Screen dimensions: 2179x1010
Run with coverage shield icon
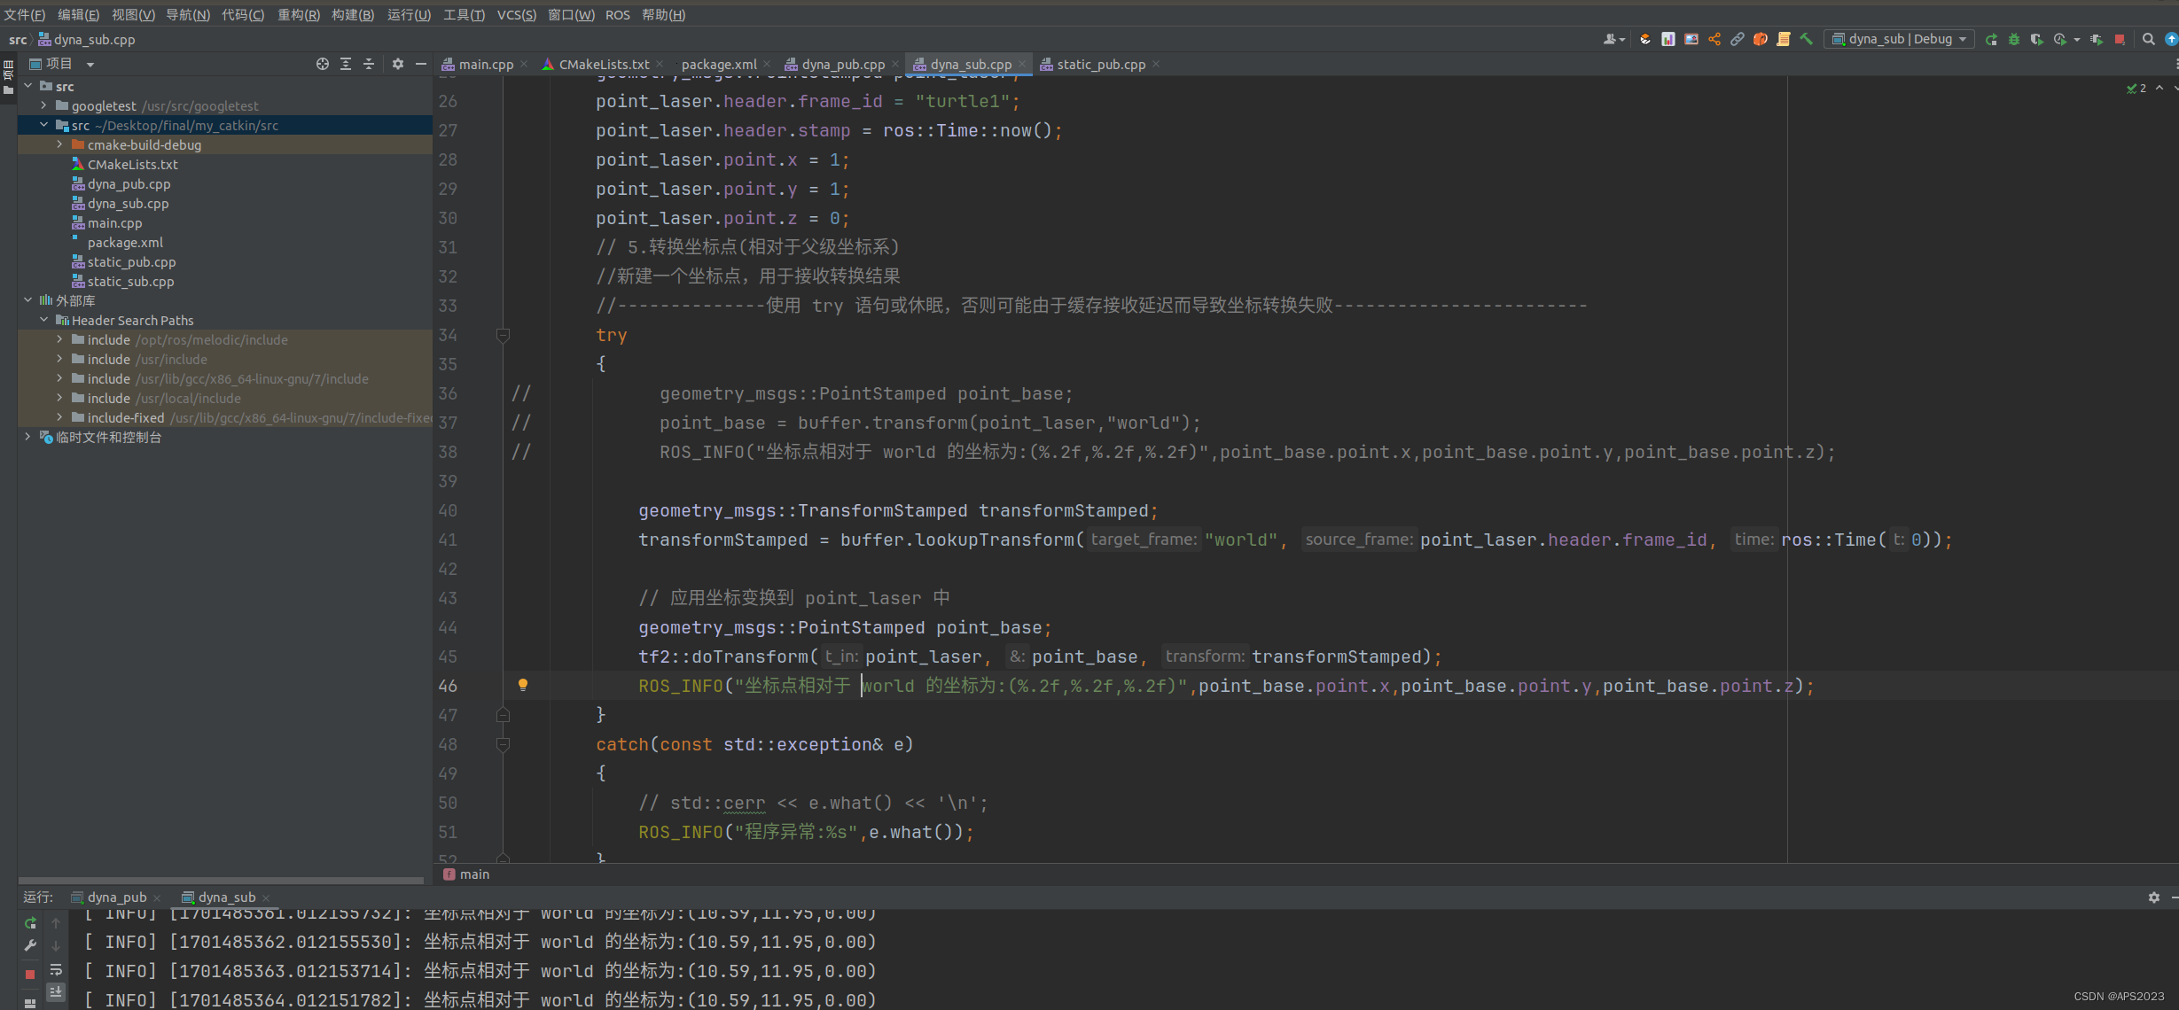(x=2037, y=39)
